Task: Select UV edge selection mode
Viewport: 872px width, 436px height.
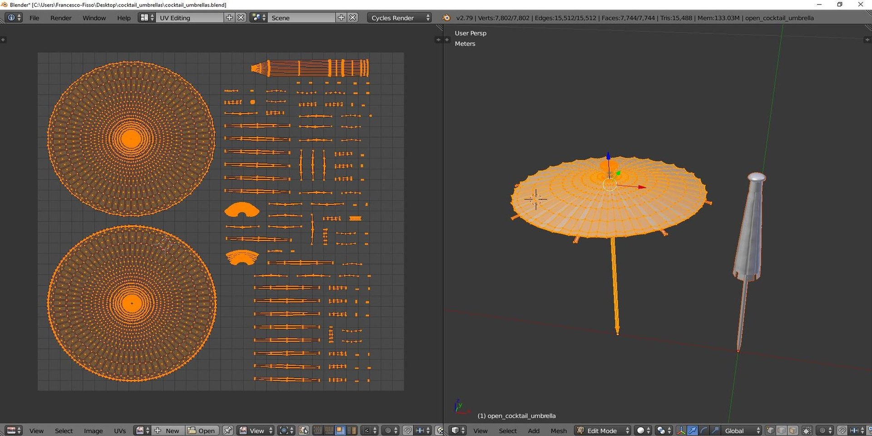Action: click(x=329, y=430)
